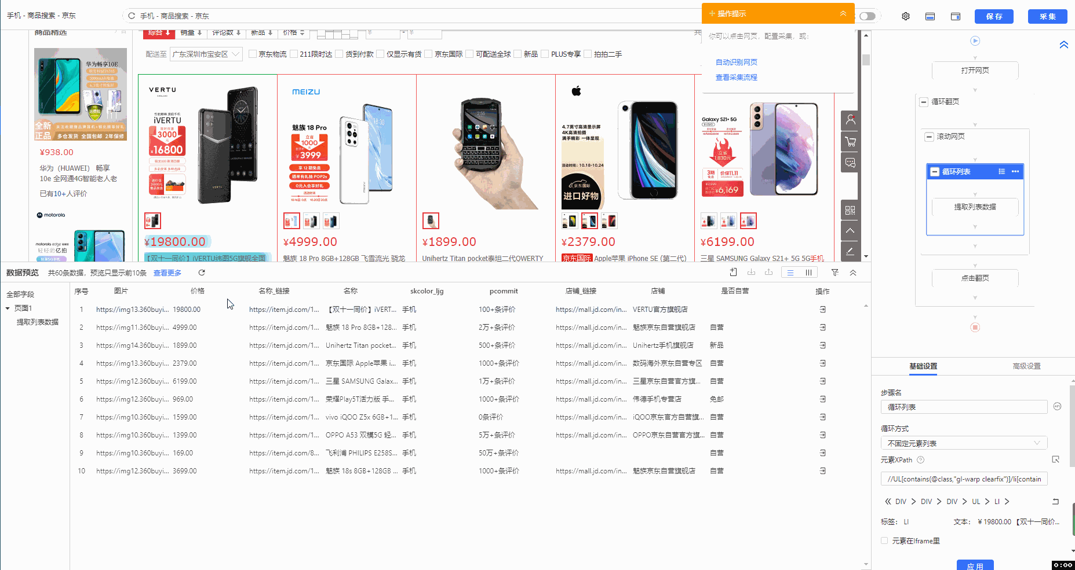The height and width of the screenshot is (570, 1075).
Task: Check the 元素在Iframe里 checkbox
Action: (x=884, y=541)
